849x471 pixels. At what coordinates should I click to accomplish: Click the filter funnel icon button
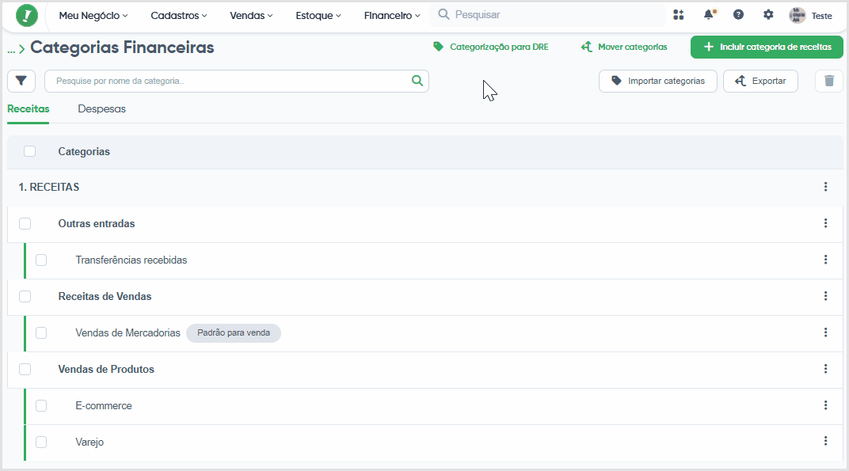point(21,82)
